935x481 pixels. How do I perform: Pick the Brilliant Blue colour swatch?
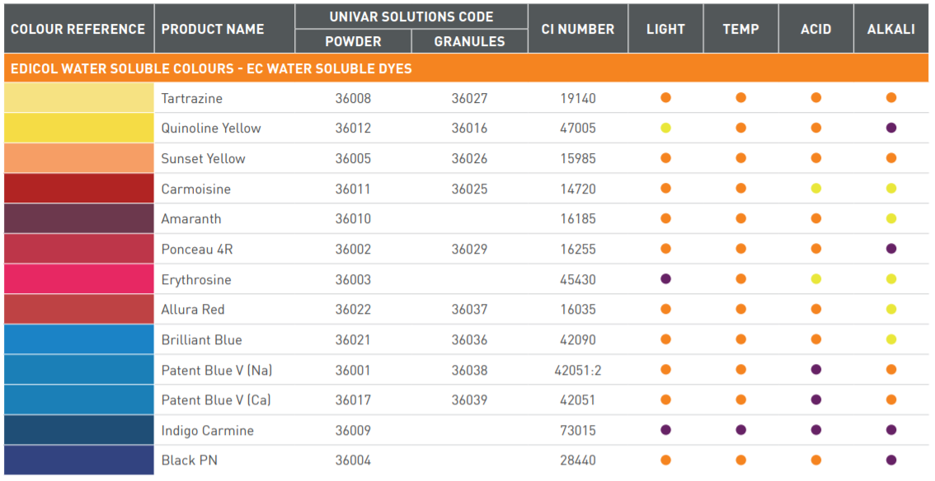78,340
